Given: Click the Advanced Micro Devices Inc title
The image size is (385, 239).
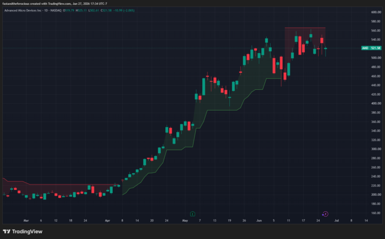Looking at the screenshot, I should point(22,11).
